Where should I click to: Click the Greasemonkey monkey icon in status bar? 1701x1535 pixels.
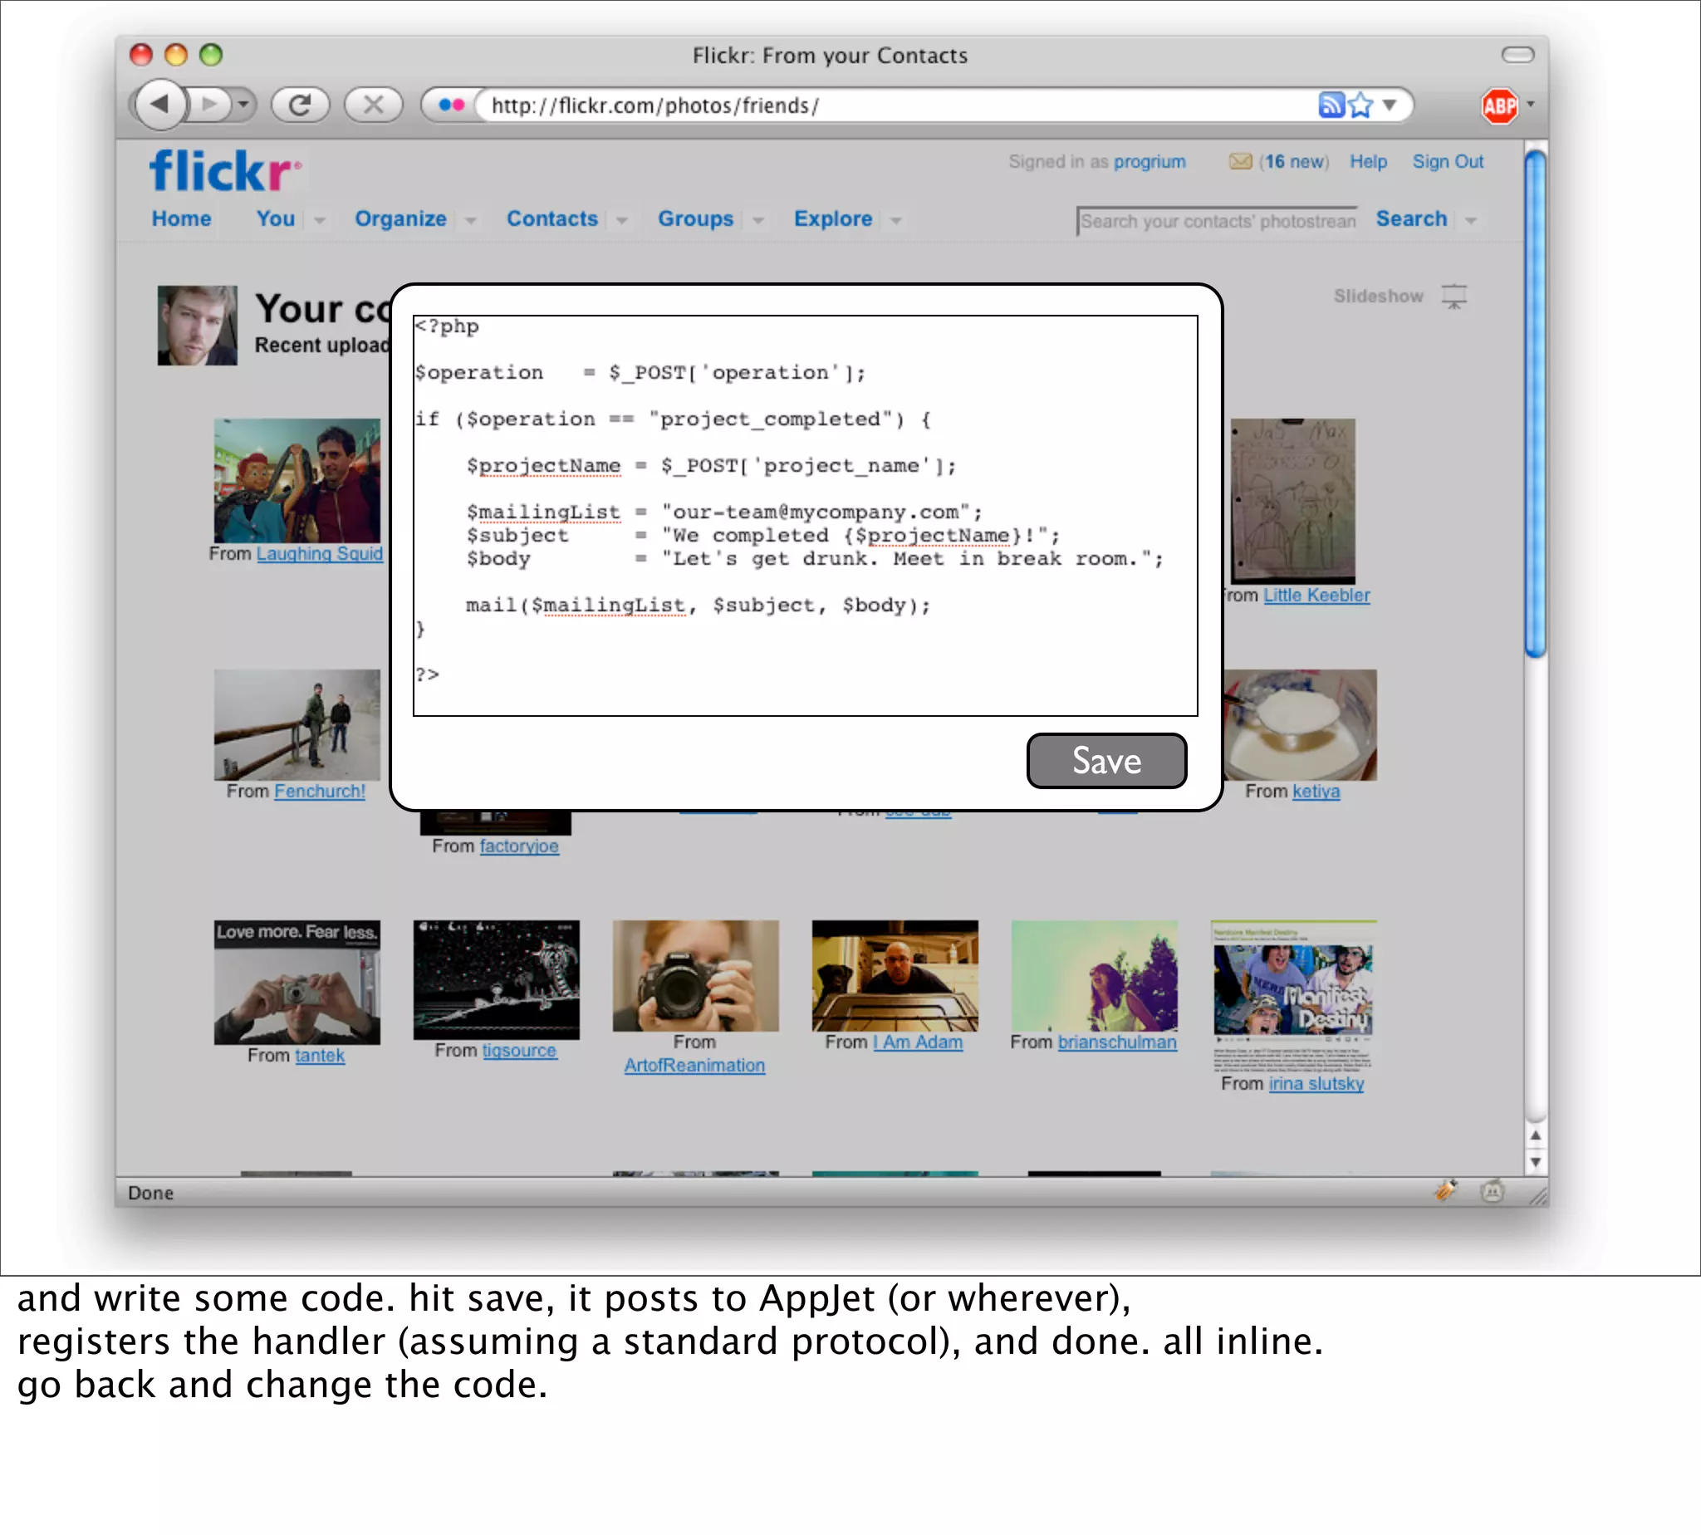[1492, 1191]
